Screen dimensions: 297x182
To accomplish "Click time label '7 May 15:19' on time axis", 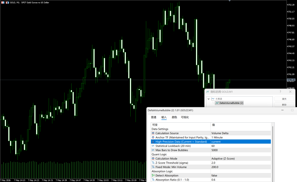I will [x=131, y=180].
